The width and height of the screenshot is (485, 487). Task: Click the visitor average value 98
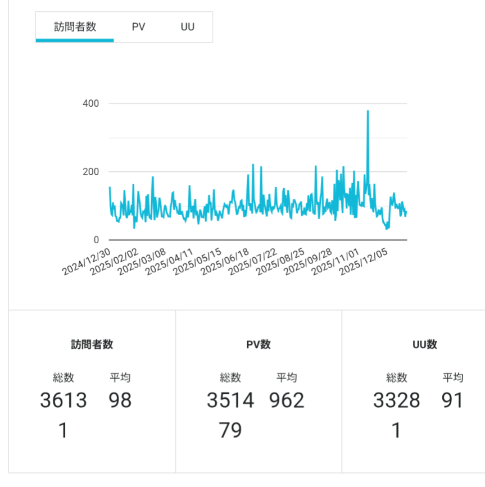pos(120,400)
